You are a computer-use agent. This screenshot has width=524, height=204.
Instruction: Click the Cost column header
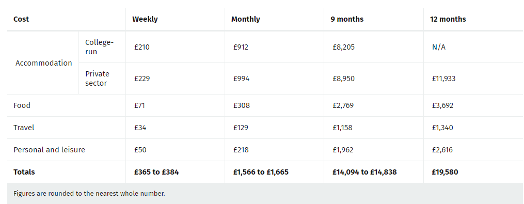21,19
